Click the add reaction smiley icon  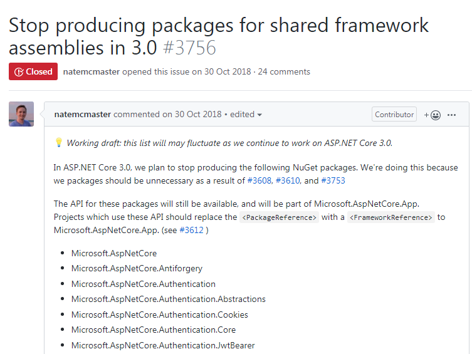click(433, 115)
